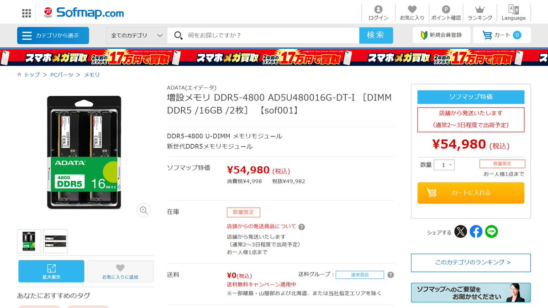Open ポイント確認 icon
548x308 pixels.
point(446,13)
